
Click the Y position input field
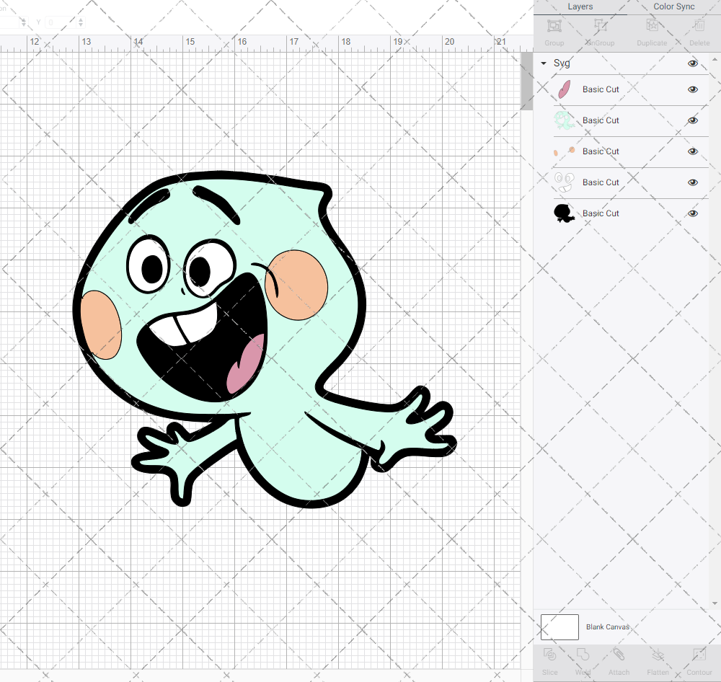coord(59,22)
